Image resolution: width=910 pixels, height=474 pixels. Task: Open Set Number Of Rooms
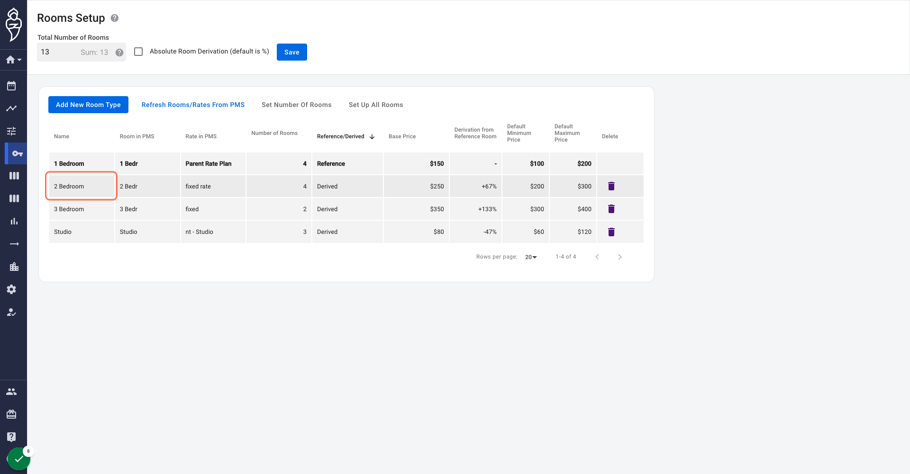pyautogui.click(x=297, y=105)
